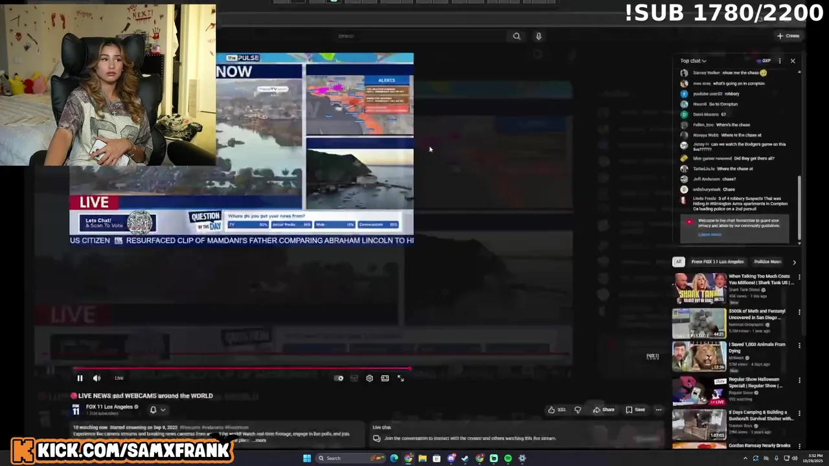Screen dimensions: 829x466
Task: Select the Politics News chip
Action: click(x=767, y=261)
